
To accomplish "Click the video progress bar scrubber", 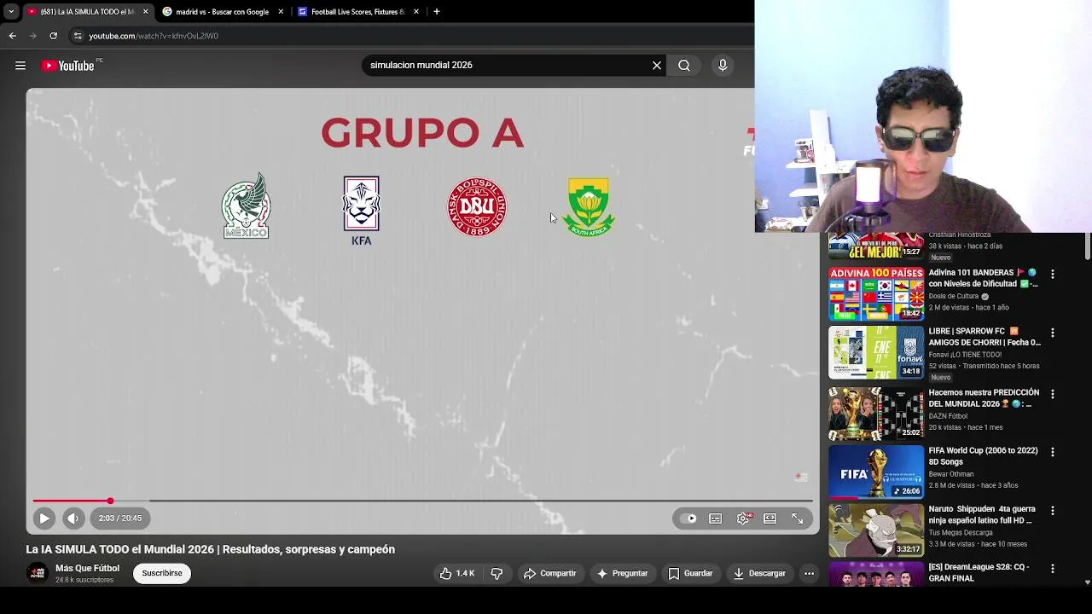I will [x=110, y=501].
